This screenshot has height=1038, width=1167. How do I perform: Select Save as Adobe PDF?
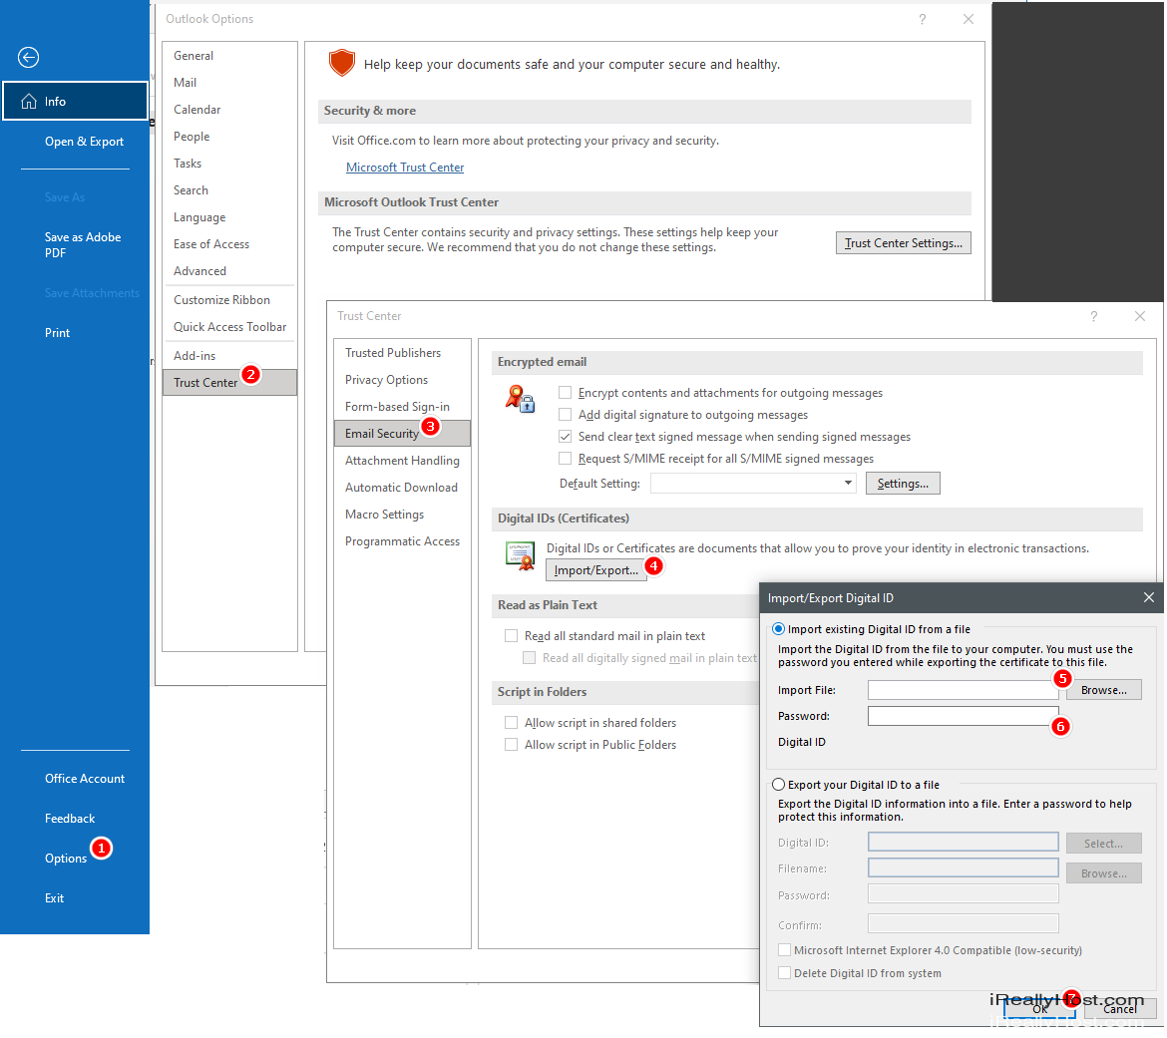click(83, 245)
